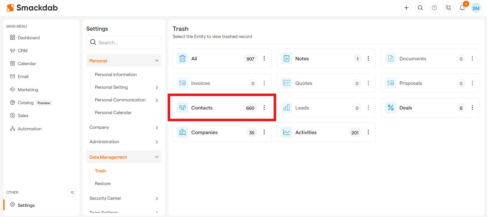View trashed Companies records
The height and width of the screenshot is (217, 487).
coord(204,132)
